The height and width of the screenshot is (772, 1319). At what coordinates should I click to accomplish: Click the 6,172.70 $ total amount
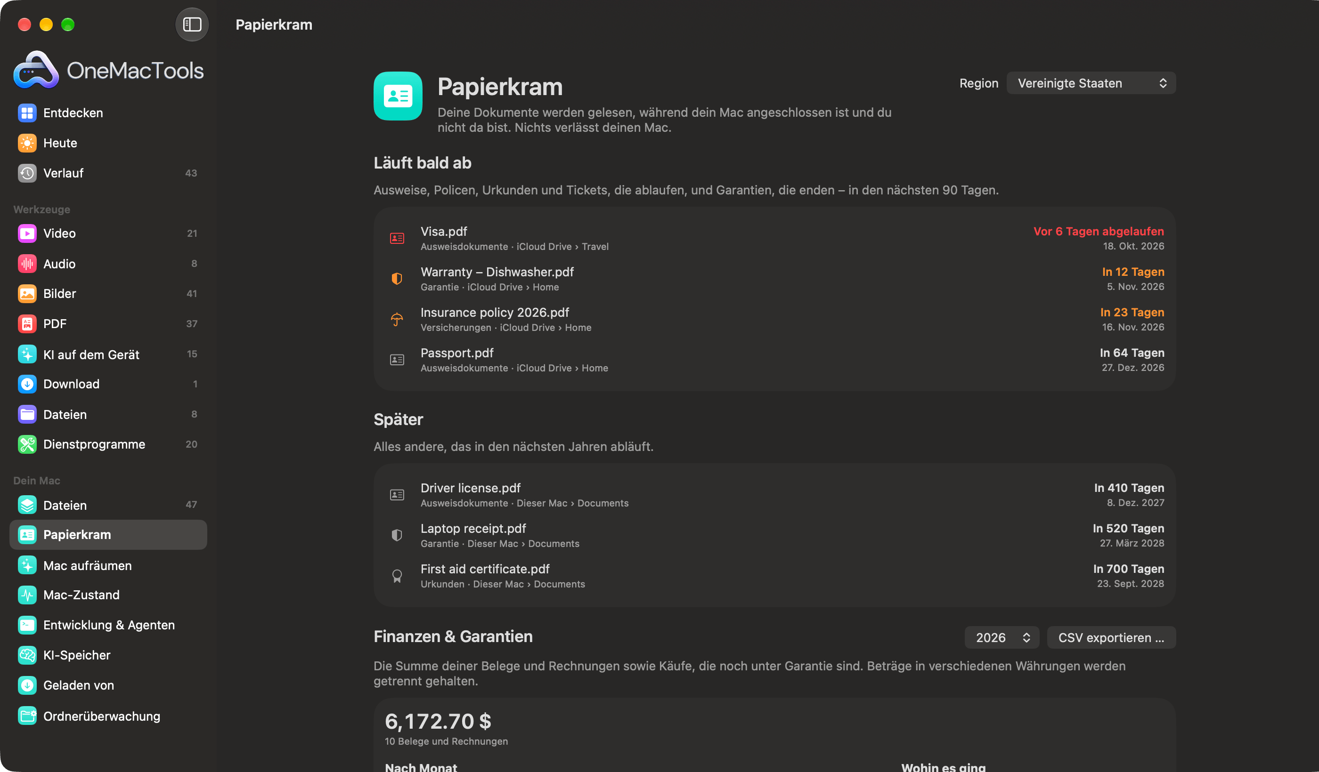click(438, 721)
